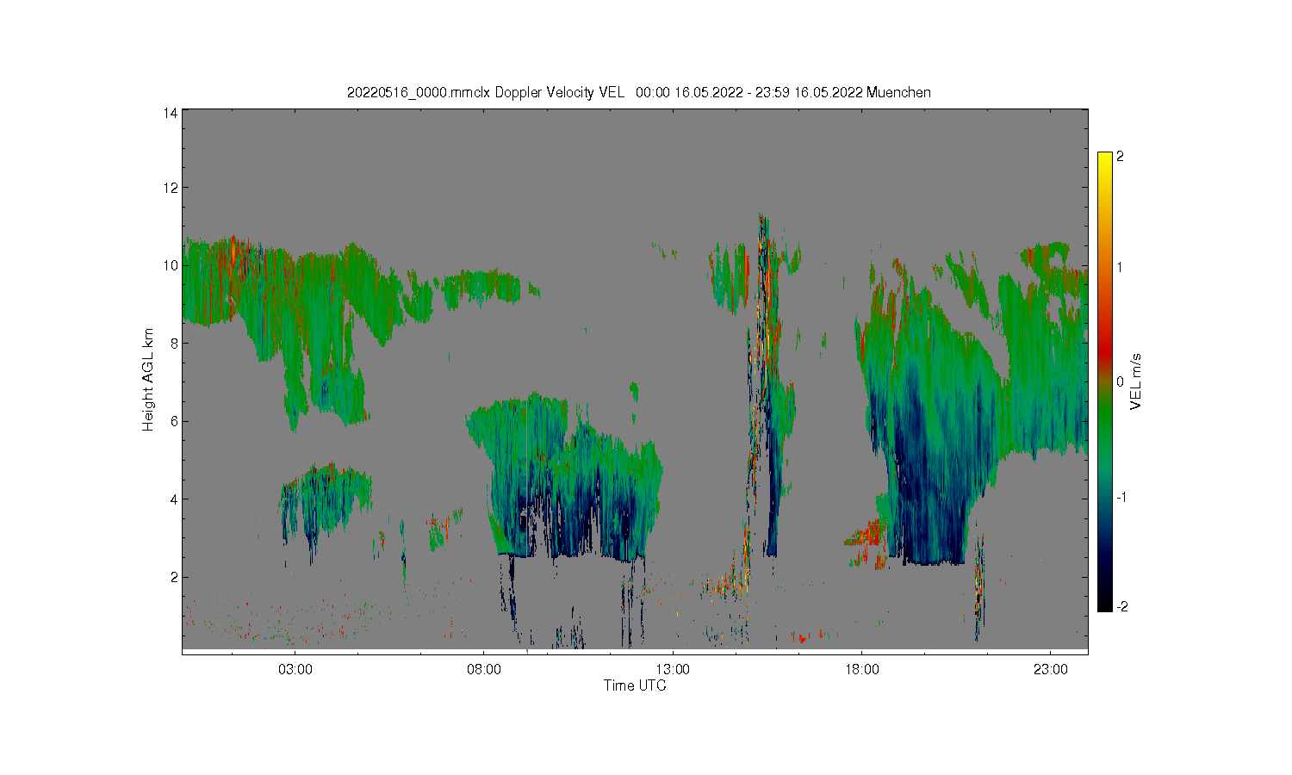This screenshot has width=1292, height=775.
Task: Click the plot title starting with 20220516_0000.mmclx
Action: [x=638, y=92]
